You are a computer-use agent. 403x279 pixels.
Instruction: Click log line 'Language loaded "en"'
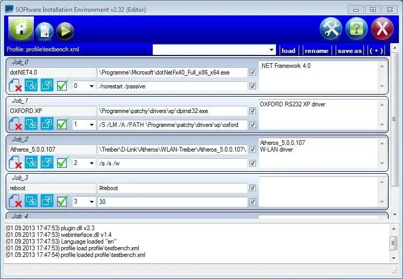[x=61, y=241]
